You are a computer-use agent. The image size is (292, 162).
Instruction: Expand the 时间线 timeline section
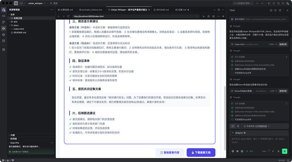[x=32, y=139]
